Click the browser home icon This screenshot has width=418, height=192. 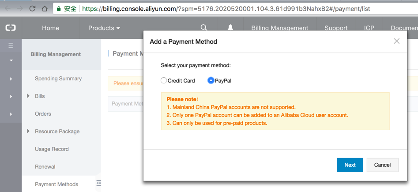pyautogui.click(x=45, y=8)
